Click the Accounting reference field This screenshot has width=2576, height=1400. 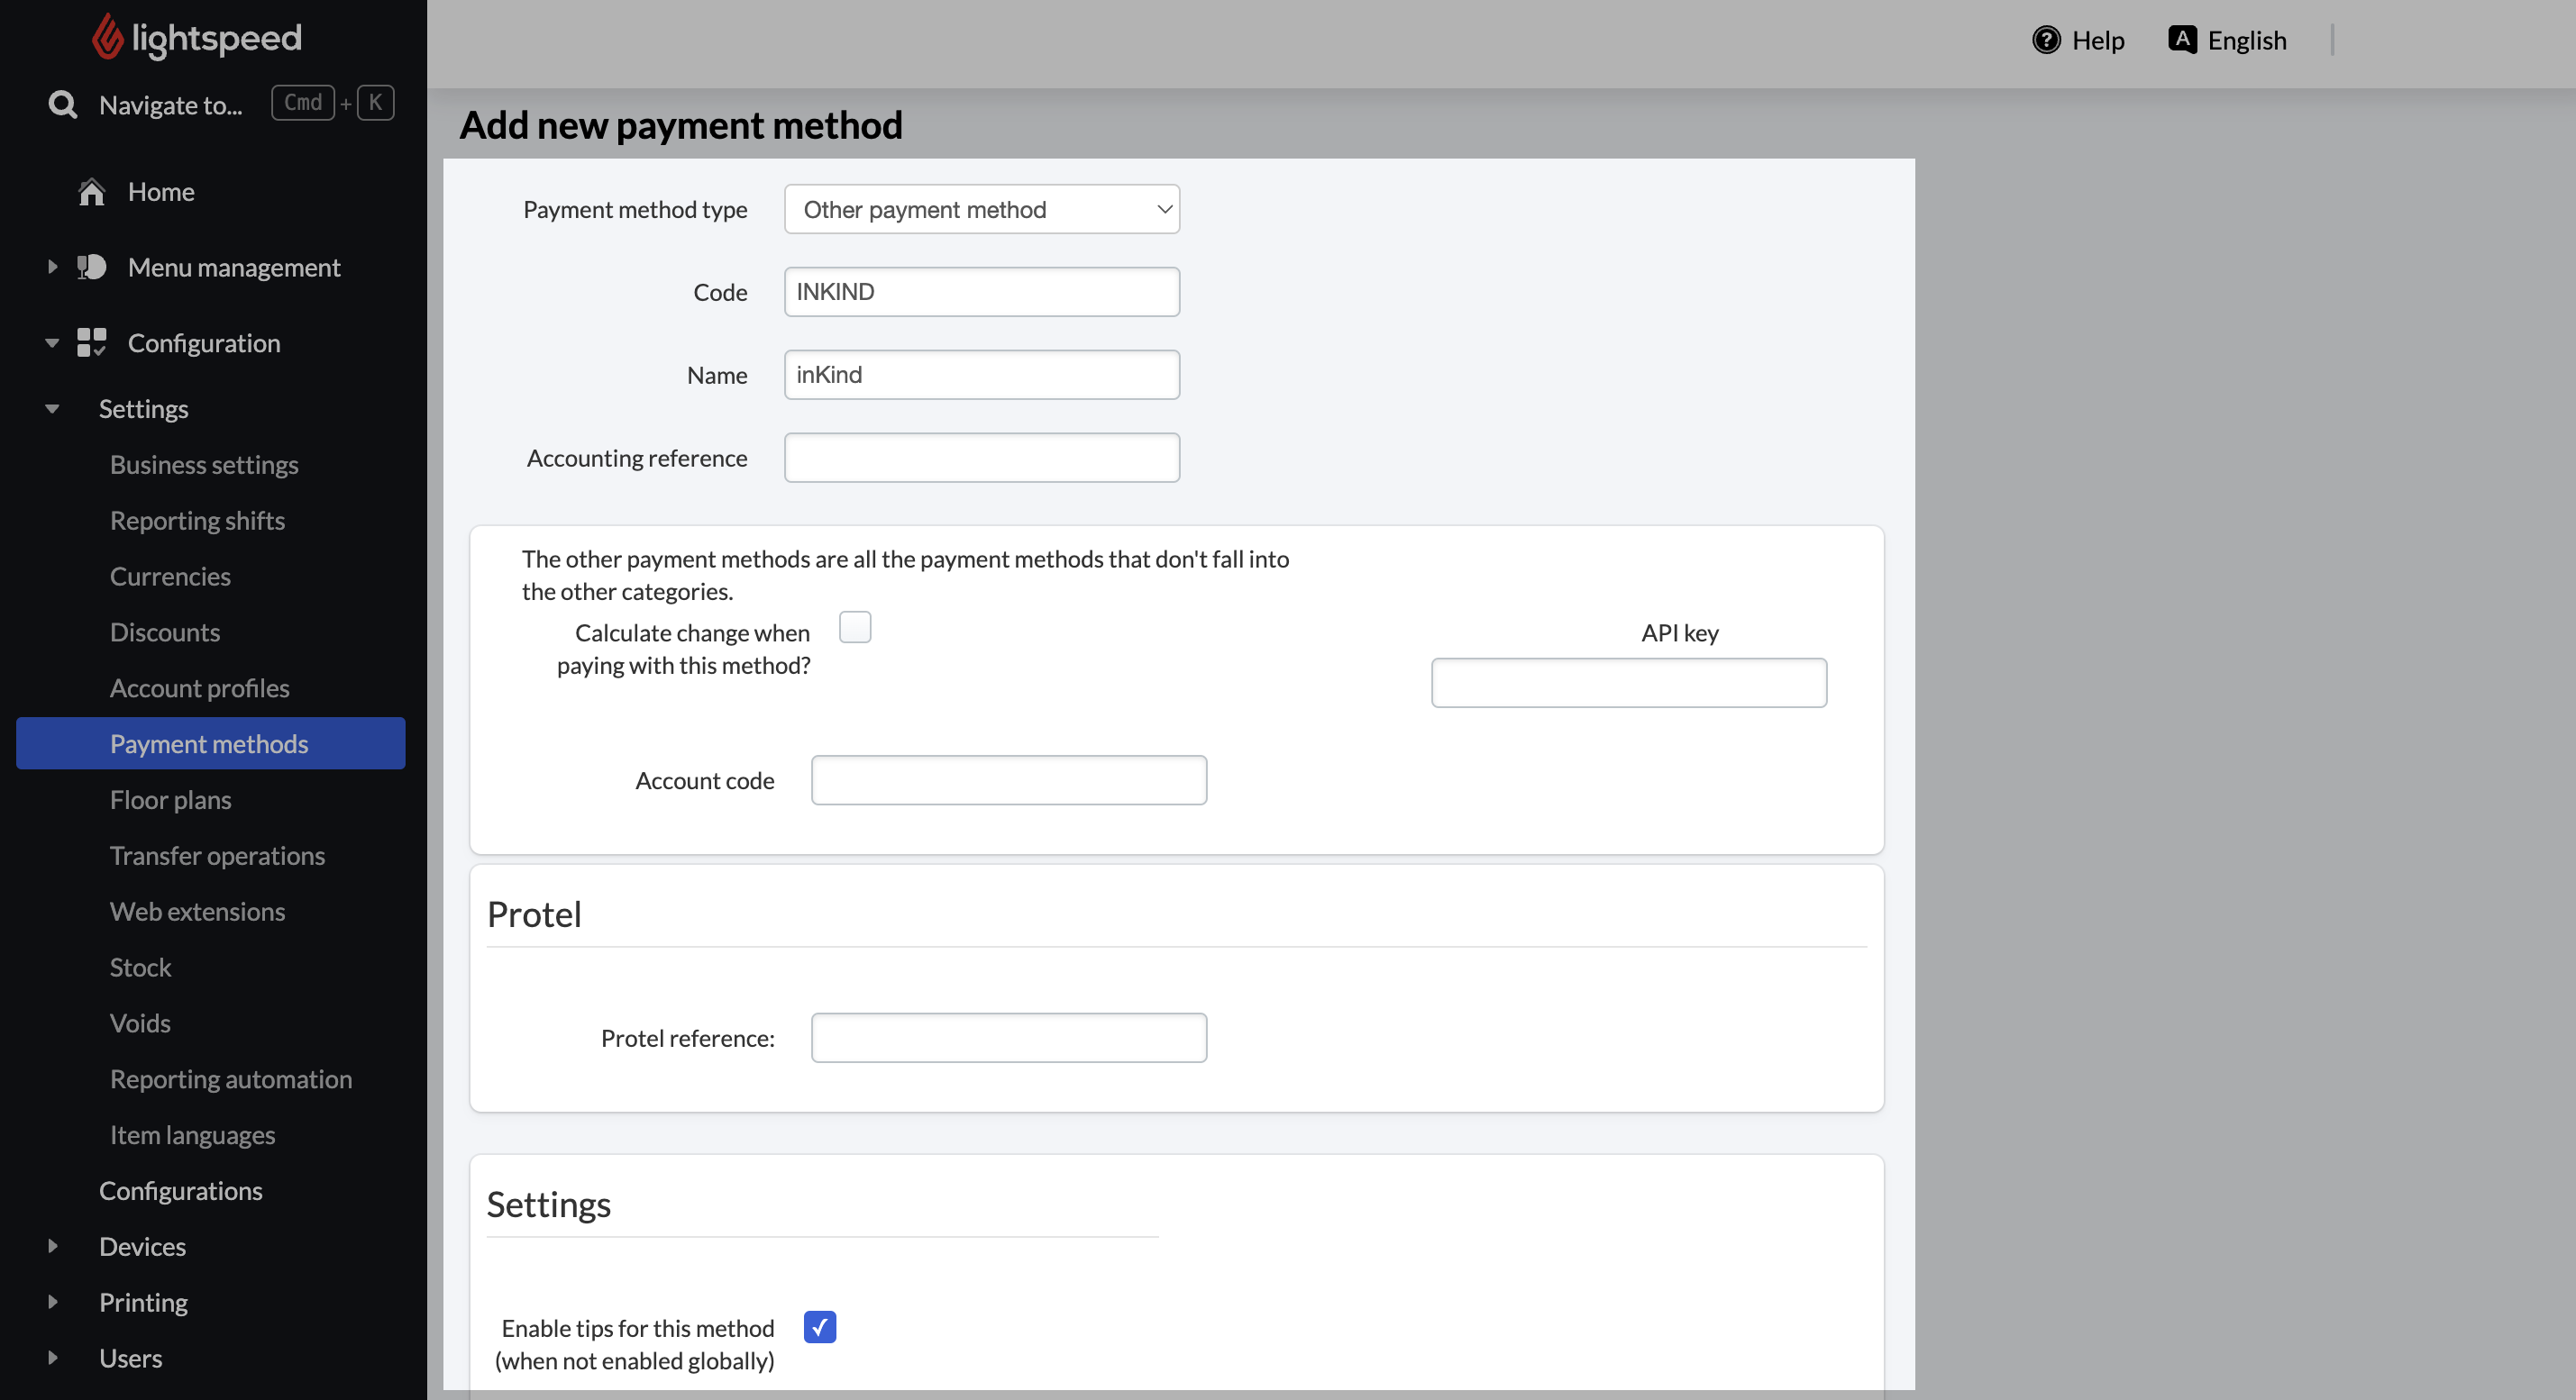point(982,458)
